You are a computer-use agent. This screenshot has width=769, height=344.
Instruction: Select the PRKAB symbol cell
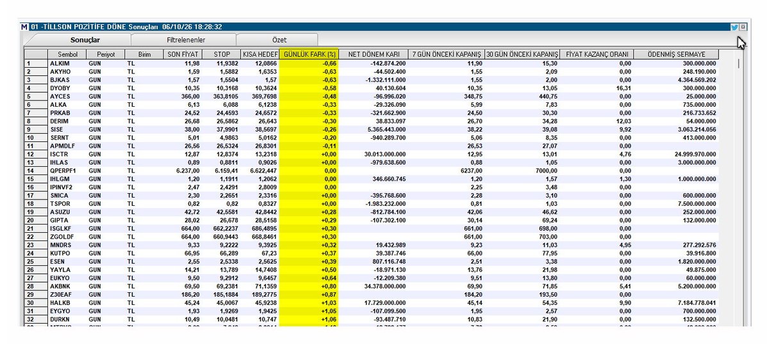[x=67, y=113]
